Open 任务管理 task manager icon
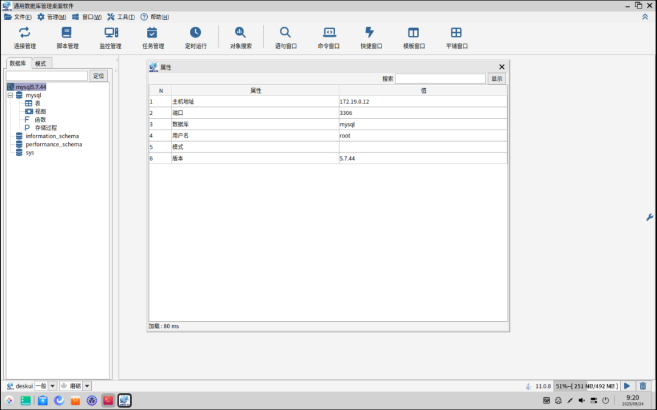Image resolution: width=657 pixels, height=410 pixels. 153,33
